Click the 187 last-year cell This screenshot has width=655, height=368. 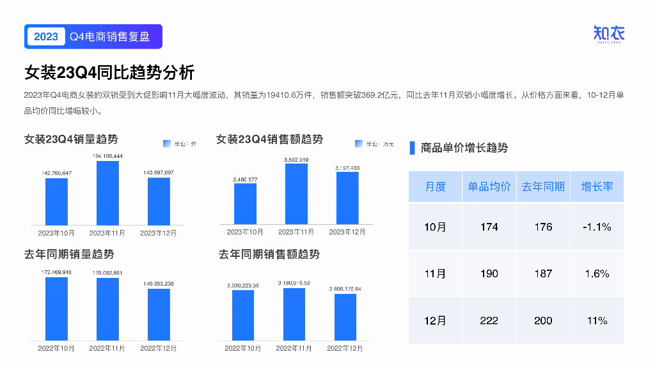543,273
